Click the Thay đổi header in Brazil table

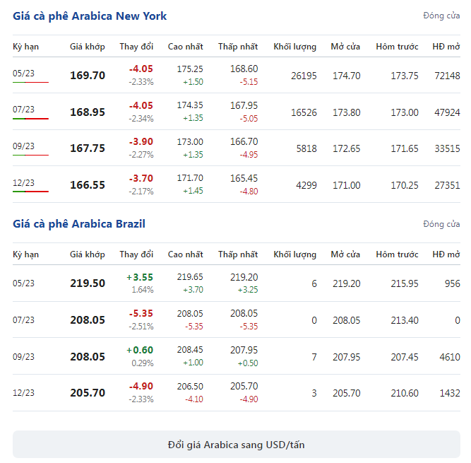(136, 254)
